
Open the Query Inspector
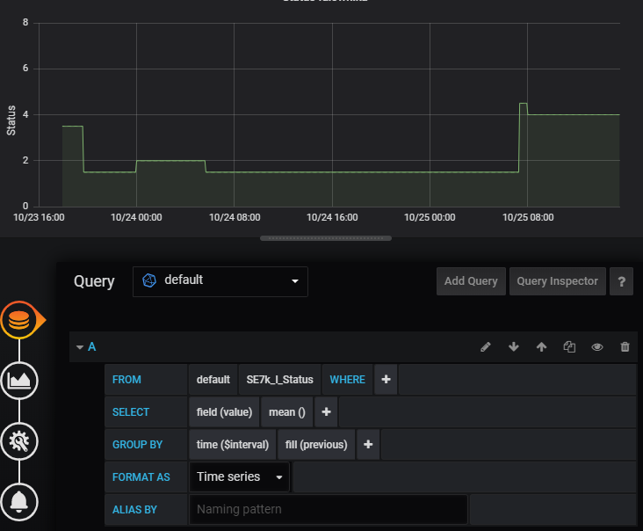(557, 281)
